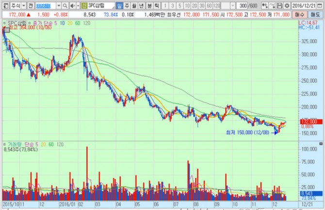Screen dimensions: 325x210
Task: Click the 60-day moving average color label
Action: click(78, 23)
